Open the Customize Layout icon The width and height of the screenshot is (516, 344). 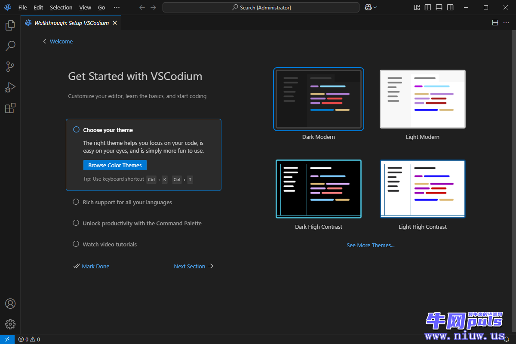417,7
